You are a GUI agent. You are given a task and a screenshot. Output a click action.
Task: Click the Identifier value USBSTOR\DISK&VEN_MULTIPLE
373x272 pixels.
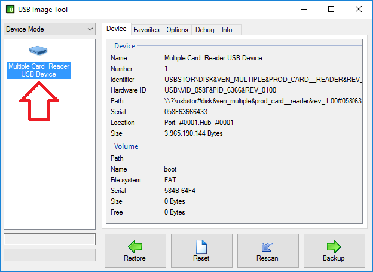point(263,80)
